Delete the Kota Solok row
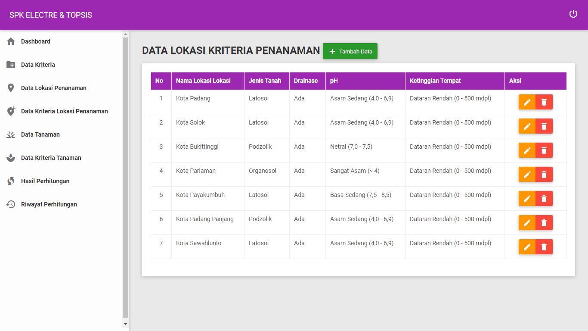The height and width of the screenshot is (331, 588). (x=544, y=126)
